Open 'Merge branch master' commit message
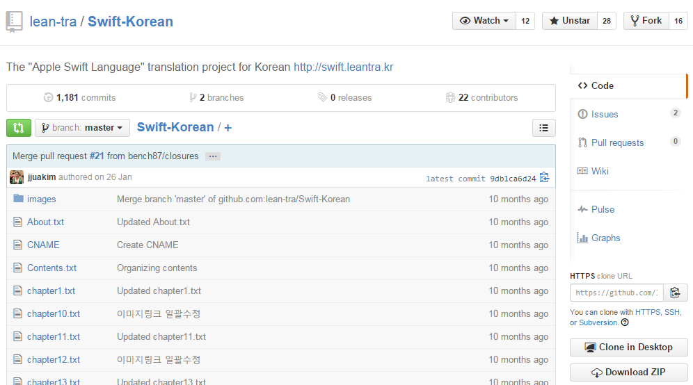 [233, 199]
